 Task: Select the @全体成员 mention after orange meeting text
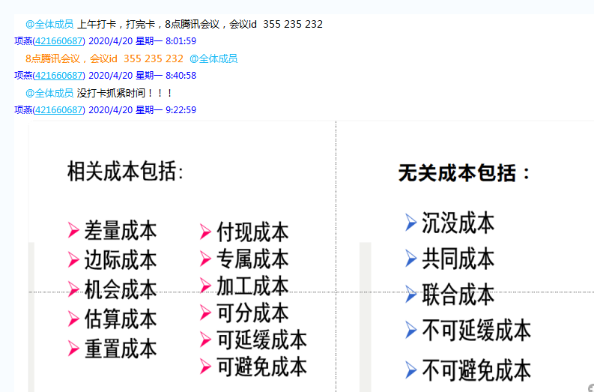click(x=213, y=58)
